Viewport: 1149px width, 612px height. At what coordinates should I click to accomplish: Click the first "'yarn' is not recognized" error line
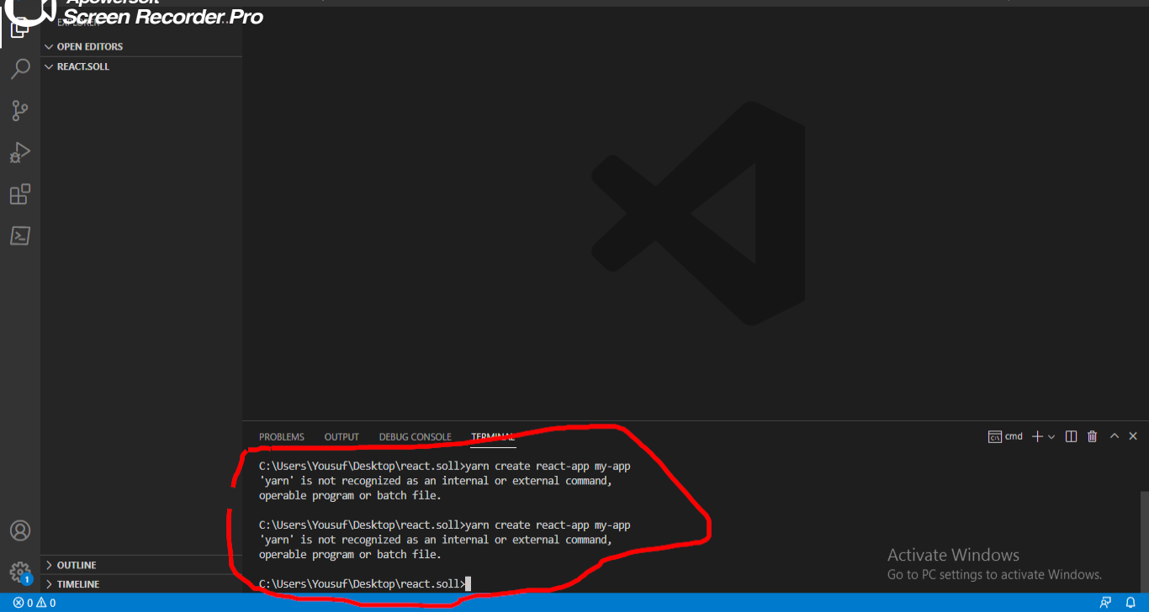[436, 481]
